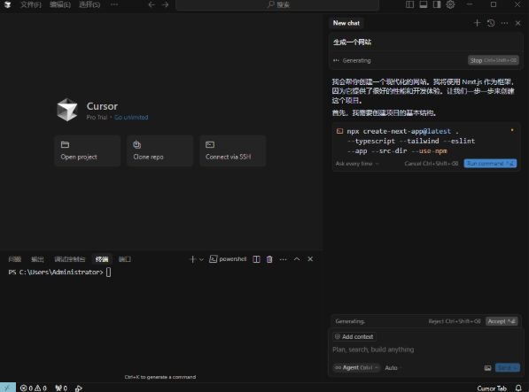Open chat history icon
The image size is (529, 392).
[491, 23]
